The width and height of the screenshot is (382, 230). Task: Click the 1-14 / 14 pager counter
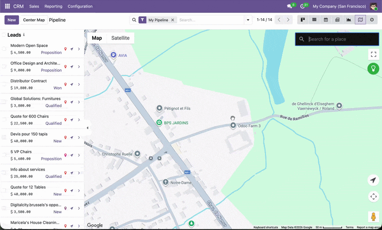coord(265,20)
